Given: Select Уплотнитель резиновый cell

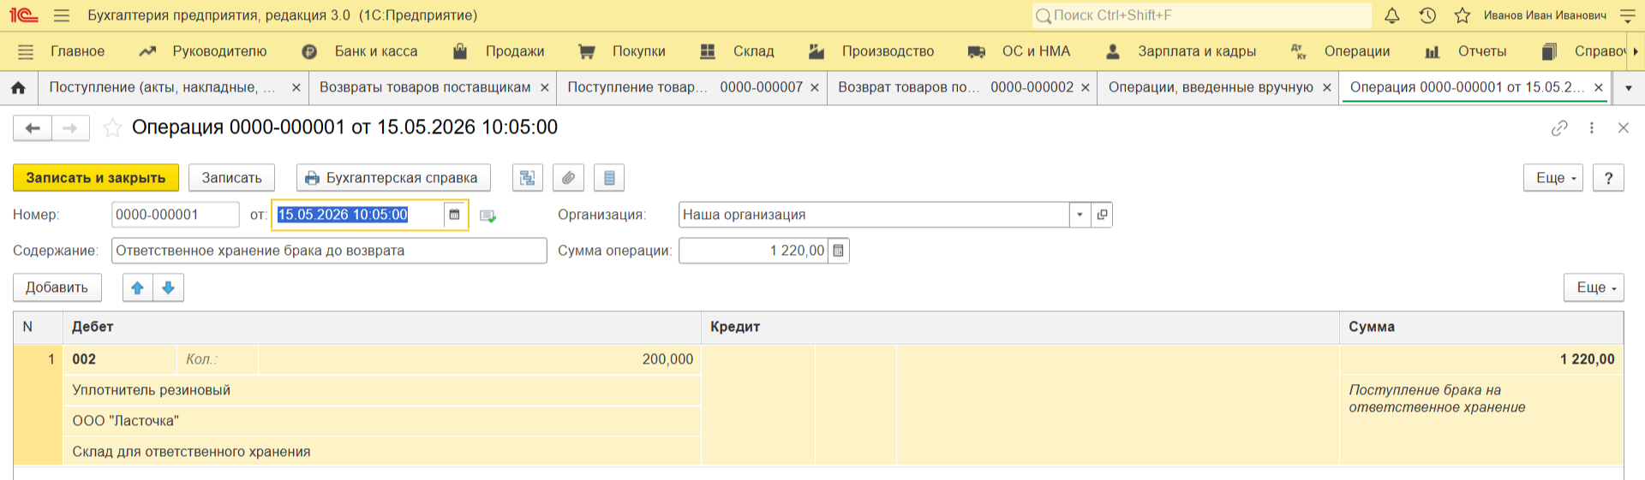Looking at the screenshot, I should [382, 390].
